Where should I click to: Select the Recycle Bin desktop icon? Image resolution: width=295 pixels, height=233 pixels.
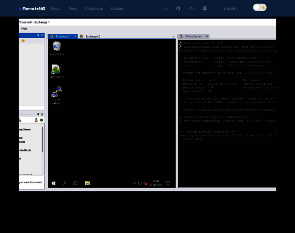[57, 49]
